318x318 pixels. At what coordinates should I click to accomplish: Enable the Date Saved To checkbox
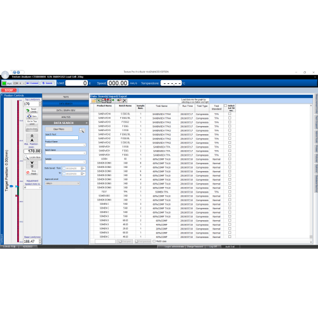(64, 174)
